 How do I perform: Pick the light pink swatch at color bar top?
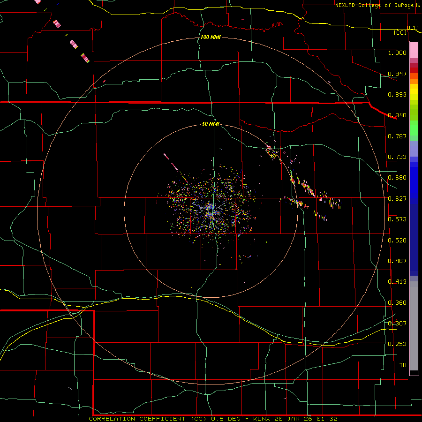click(414, 50)
